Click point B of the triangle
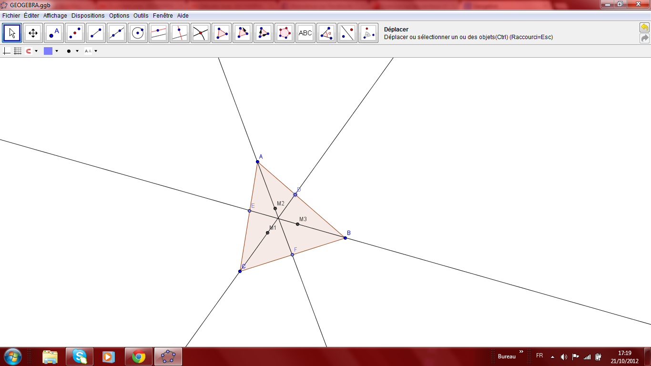651x366 pixels. click(x=345, y=238)
